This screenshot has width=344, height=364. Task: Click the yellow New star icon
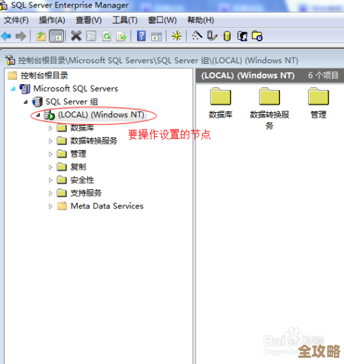[176, 36]
